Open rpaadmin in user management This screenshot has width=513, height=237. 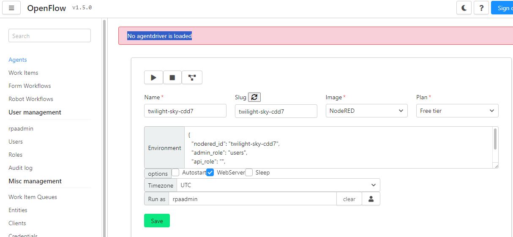click(21, 128)
